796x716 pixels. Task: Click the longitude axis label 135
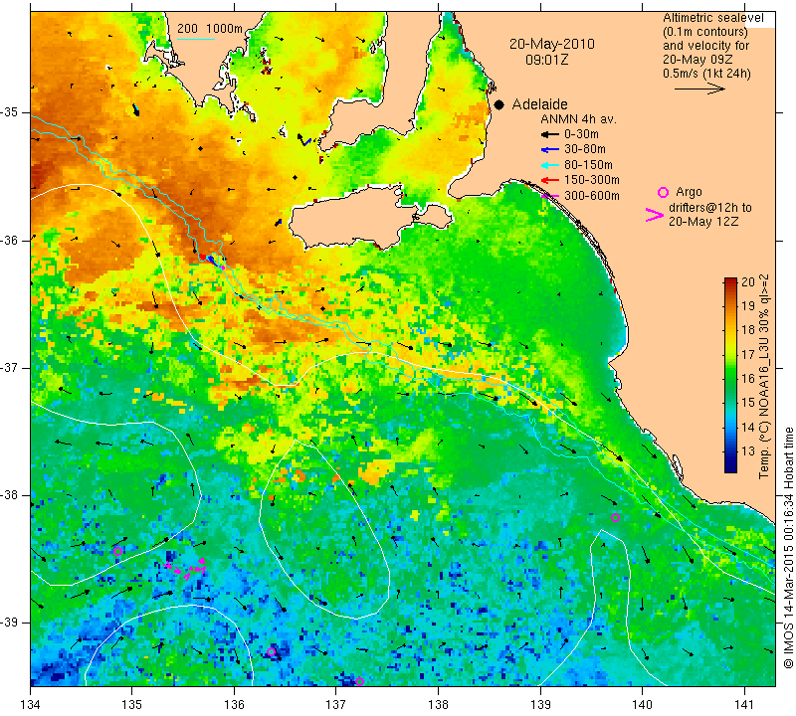pyautogui.click(x=132, y=705)
